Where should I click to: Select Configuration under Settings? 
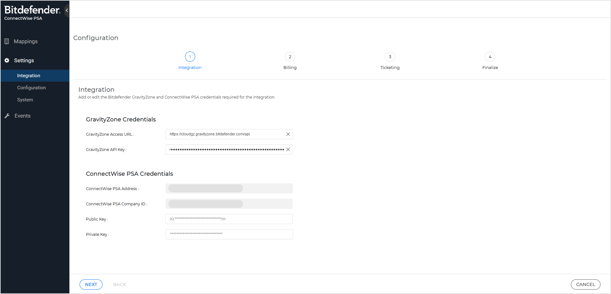[31, 87]
